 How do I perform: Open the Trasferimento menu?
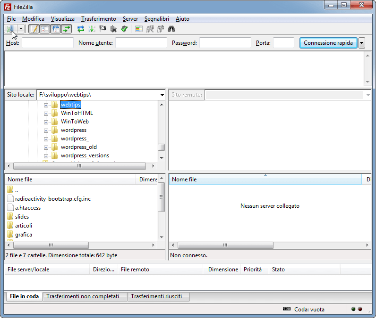pos(98,19)
